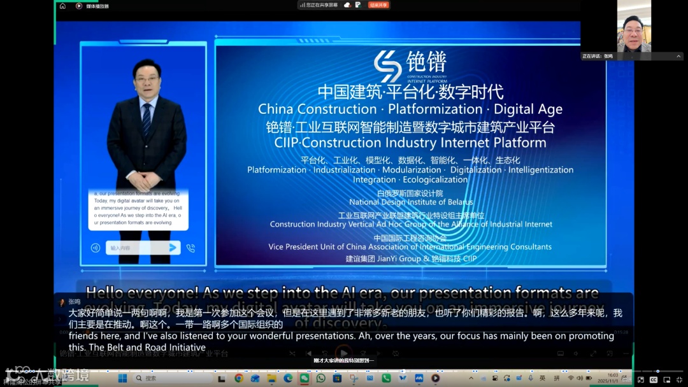The image size is (688, 387).
Task: Click the speaker sound icon under the avatar
Action: point(95,248)
